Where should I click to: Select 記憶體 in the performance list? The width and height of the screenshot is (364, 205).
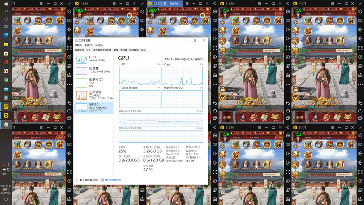(94, 71)
